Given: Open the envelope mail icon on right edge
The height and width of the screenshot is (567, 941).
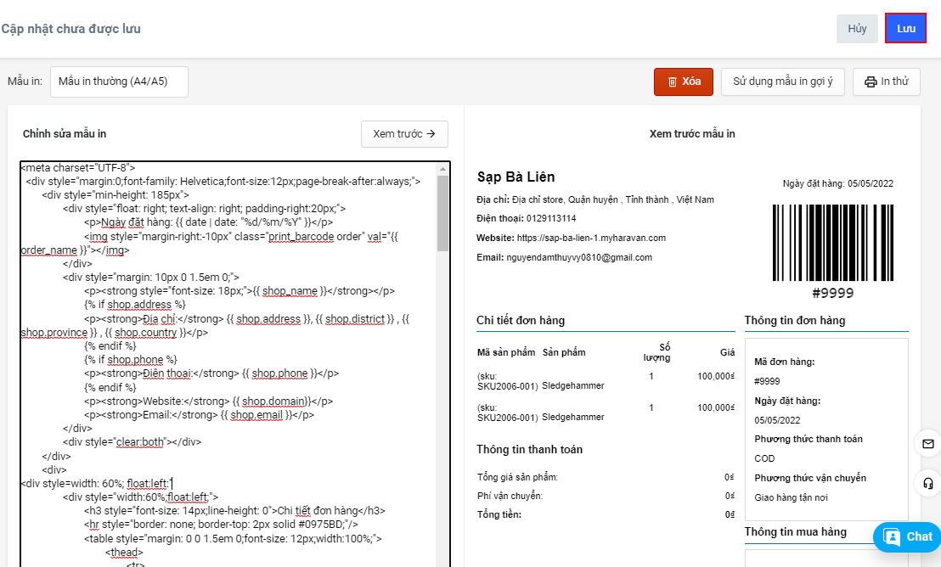Looking at the screenshot, I should pyautogui.click(x=927, y=444).
